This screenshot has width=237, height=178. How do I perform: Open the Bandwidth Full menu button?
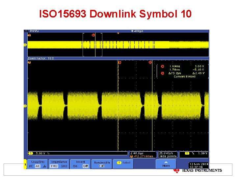point(102,164)
